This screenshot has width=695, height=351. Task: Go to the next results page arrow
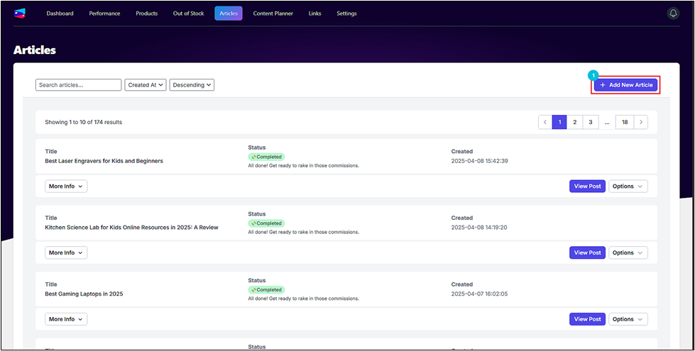click(641, 122)
